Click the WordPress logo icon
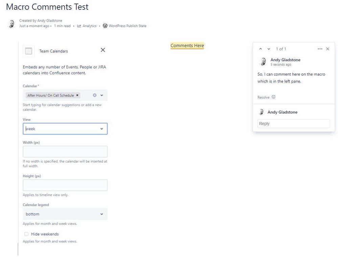Image resolution: width=338 pixels, height=268 pixels. tap(105, 26)
